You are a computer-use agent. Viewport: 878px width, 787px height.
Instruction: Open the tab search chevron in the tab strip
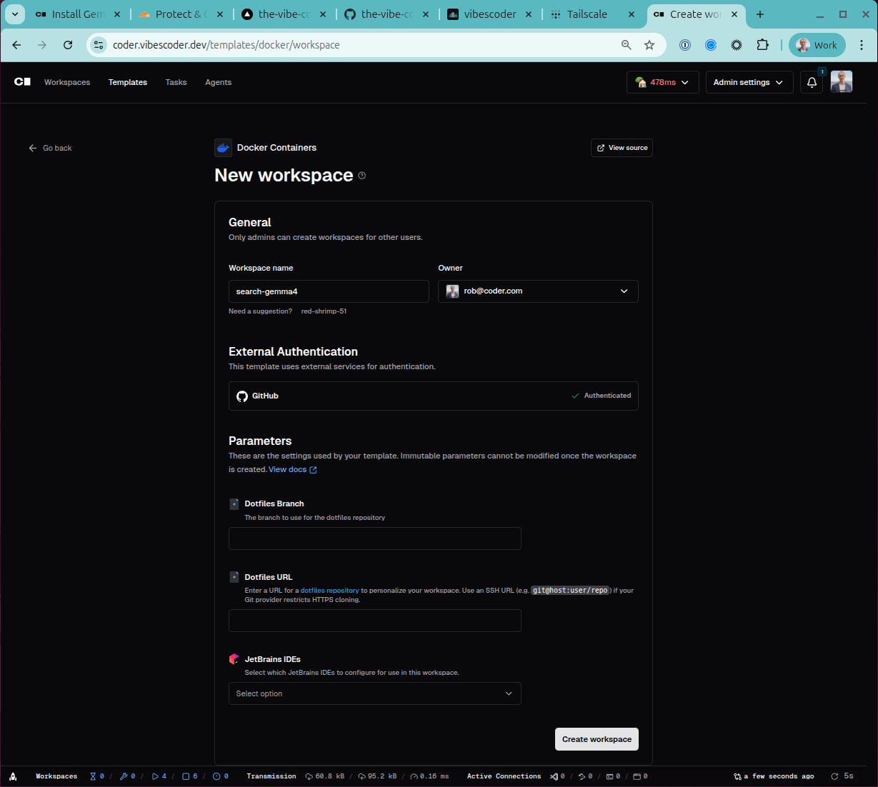[x=14, y=14]
